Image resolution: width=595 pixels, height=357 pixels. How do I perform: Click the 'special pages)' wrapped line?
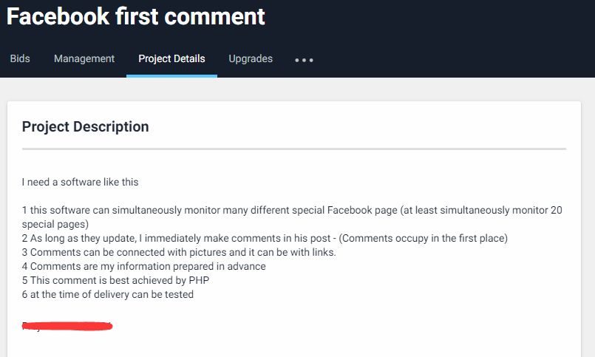[55, 224]
